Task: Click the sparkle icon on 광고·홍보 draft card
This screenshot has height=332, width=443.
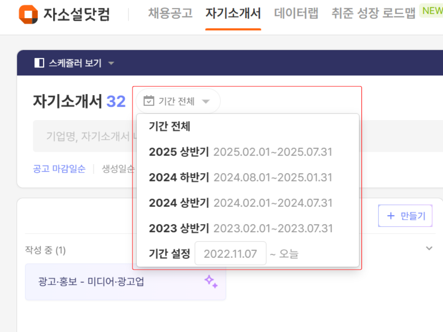Action: point(212,281)
